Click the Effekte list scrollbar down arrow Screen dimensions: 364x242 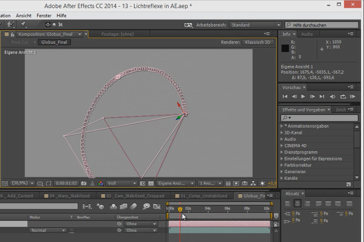click(357, 178)
